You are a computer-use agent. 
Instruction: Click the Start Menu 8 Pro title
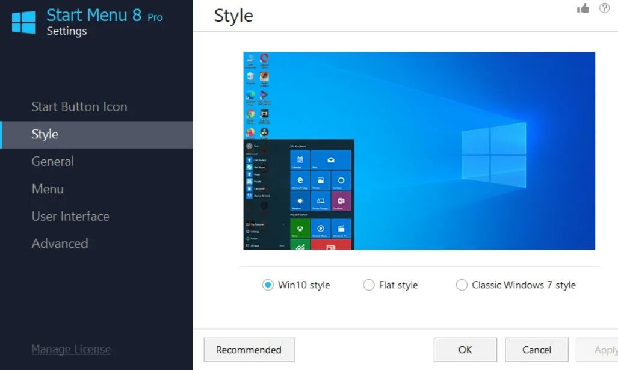click(x=105, y=16)
